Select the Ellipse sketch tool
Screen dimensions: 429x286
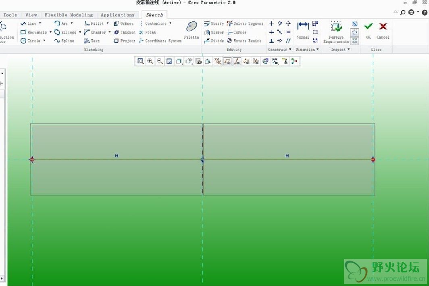(x=65, y=32)
